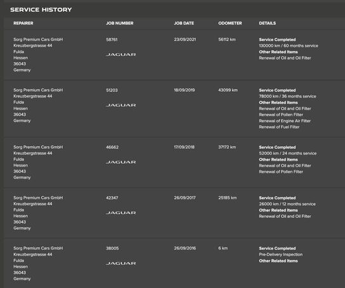Viewport: 345px width, 288px height.
Task: Click the Jaguar logo under job 58761
Action: click(x=120, y=54)
